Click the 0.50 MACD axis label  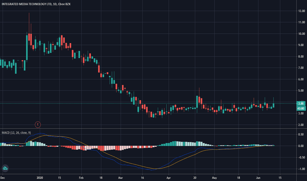click(x=301, y=134)
